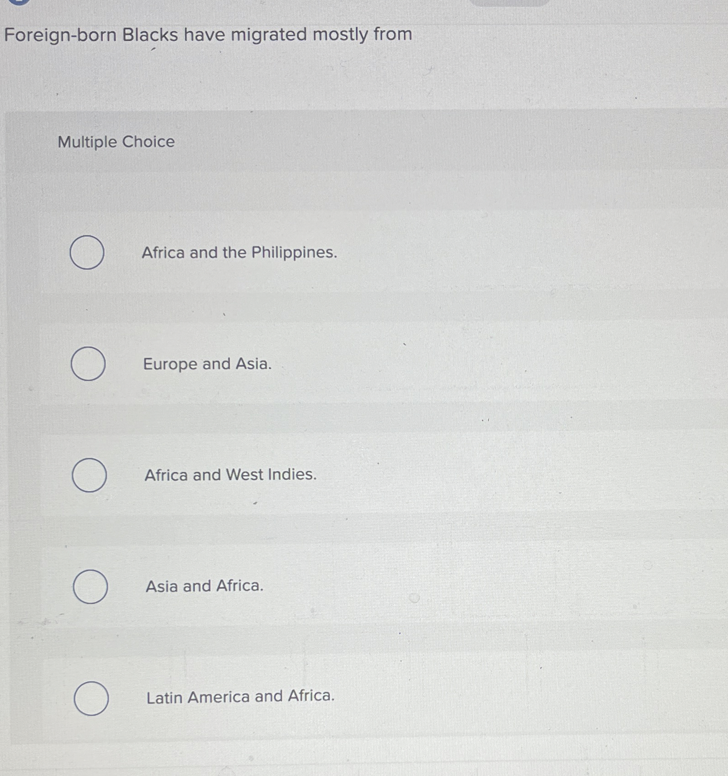Screen dimensions: 728x776
Task: Click the 'Multiple Choice' label
Action: (x=116, y=143)
